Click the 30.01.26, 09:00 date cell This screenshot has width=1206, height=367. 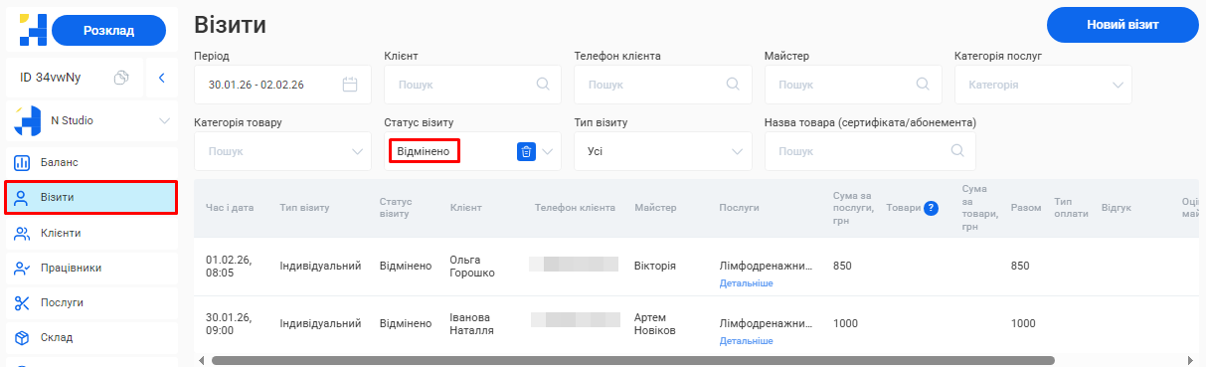point(229,323)
